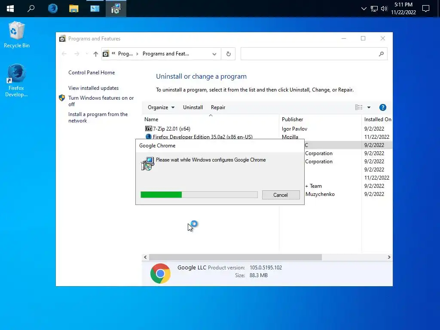Click product version 105.0.5195.102
Image resolution: width=440 pixels, height=330 pixels.
pyautogui.click(x=266, y=268)
